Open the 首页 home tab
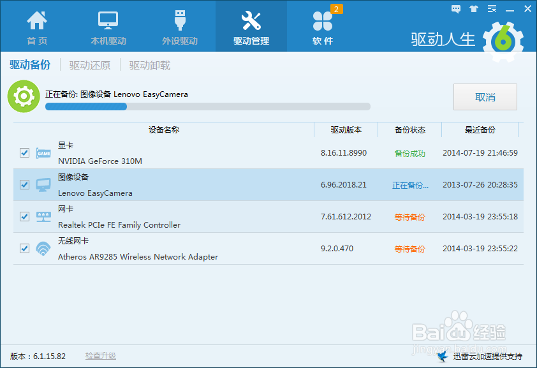 click(x=37, y=27)
